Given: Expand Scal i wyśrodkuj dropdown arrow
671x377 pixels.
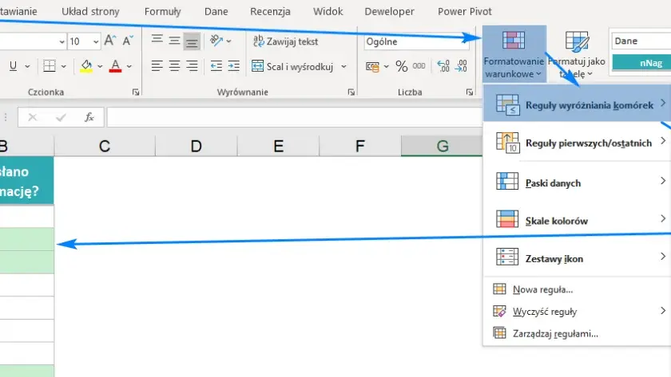Looking at the screenshot, I should tap(343, 67).
